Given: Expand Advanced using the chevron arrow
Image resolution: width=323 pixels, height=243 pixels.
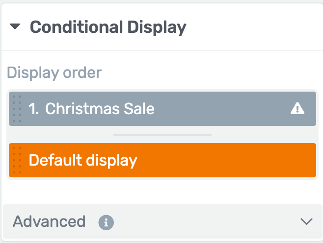Looking at the screenshot, I should pos(306,221).
